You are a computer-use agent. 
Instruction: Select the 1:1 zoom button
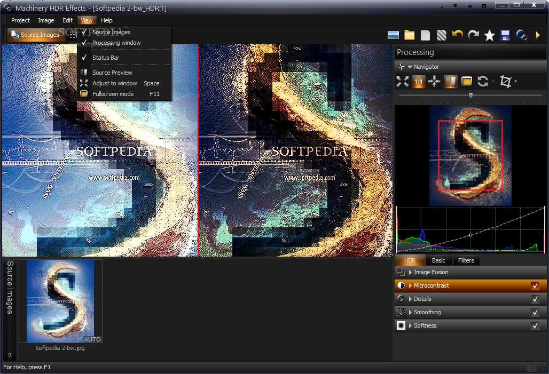click(x=418, y=82)
